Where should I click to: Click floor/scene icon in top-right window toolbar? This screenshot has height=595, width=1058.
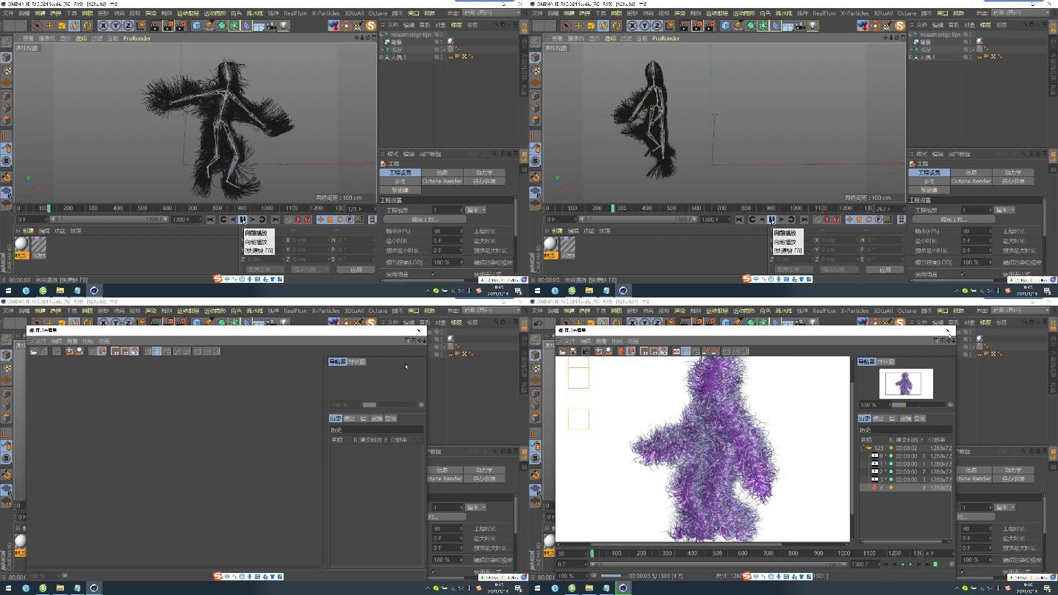pyautogui.click(x=788, y=26)
